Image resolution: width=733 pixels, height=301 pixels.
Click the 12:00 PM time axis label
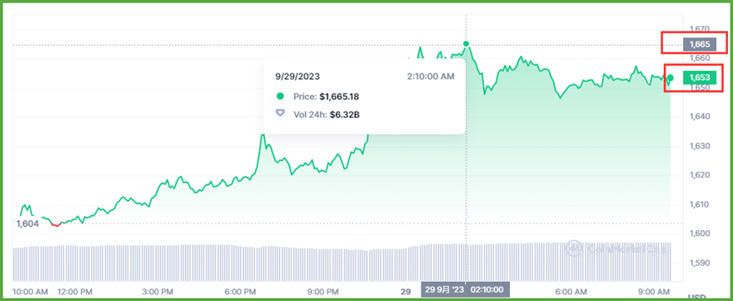tap(74, 291)
